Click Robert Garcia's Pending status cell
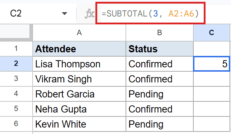The width and height of the screenshot is (231, 134). 160,94
